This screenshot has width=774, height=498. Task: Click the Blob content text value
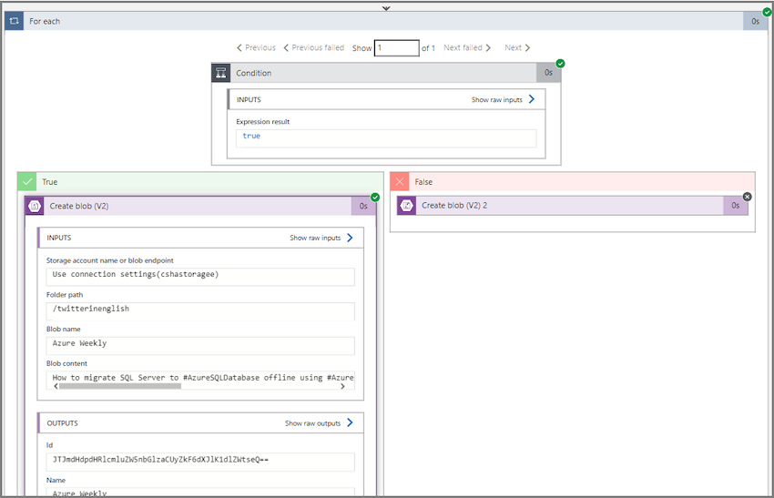203,378
